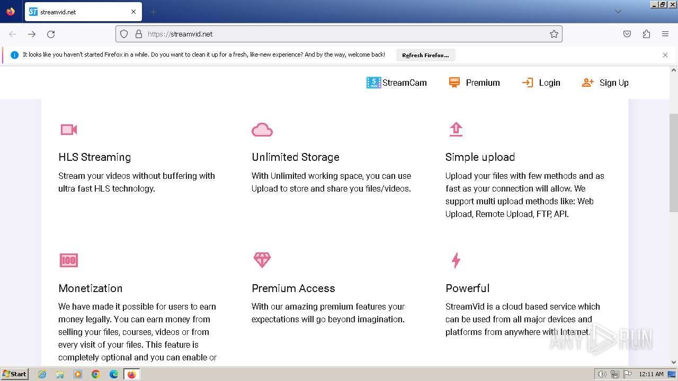Select the streamvid.net browser tab
Image resolution: width=678 pixels, height=381 pixels.
[x=83, y=12]
